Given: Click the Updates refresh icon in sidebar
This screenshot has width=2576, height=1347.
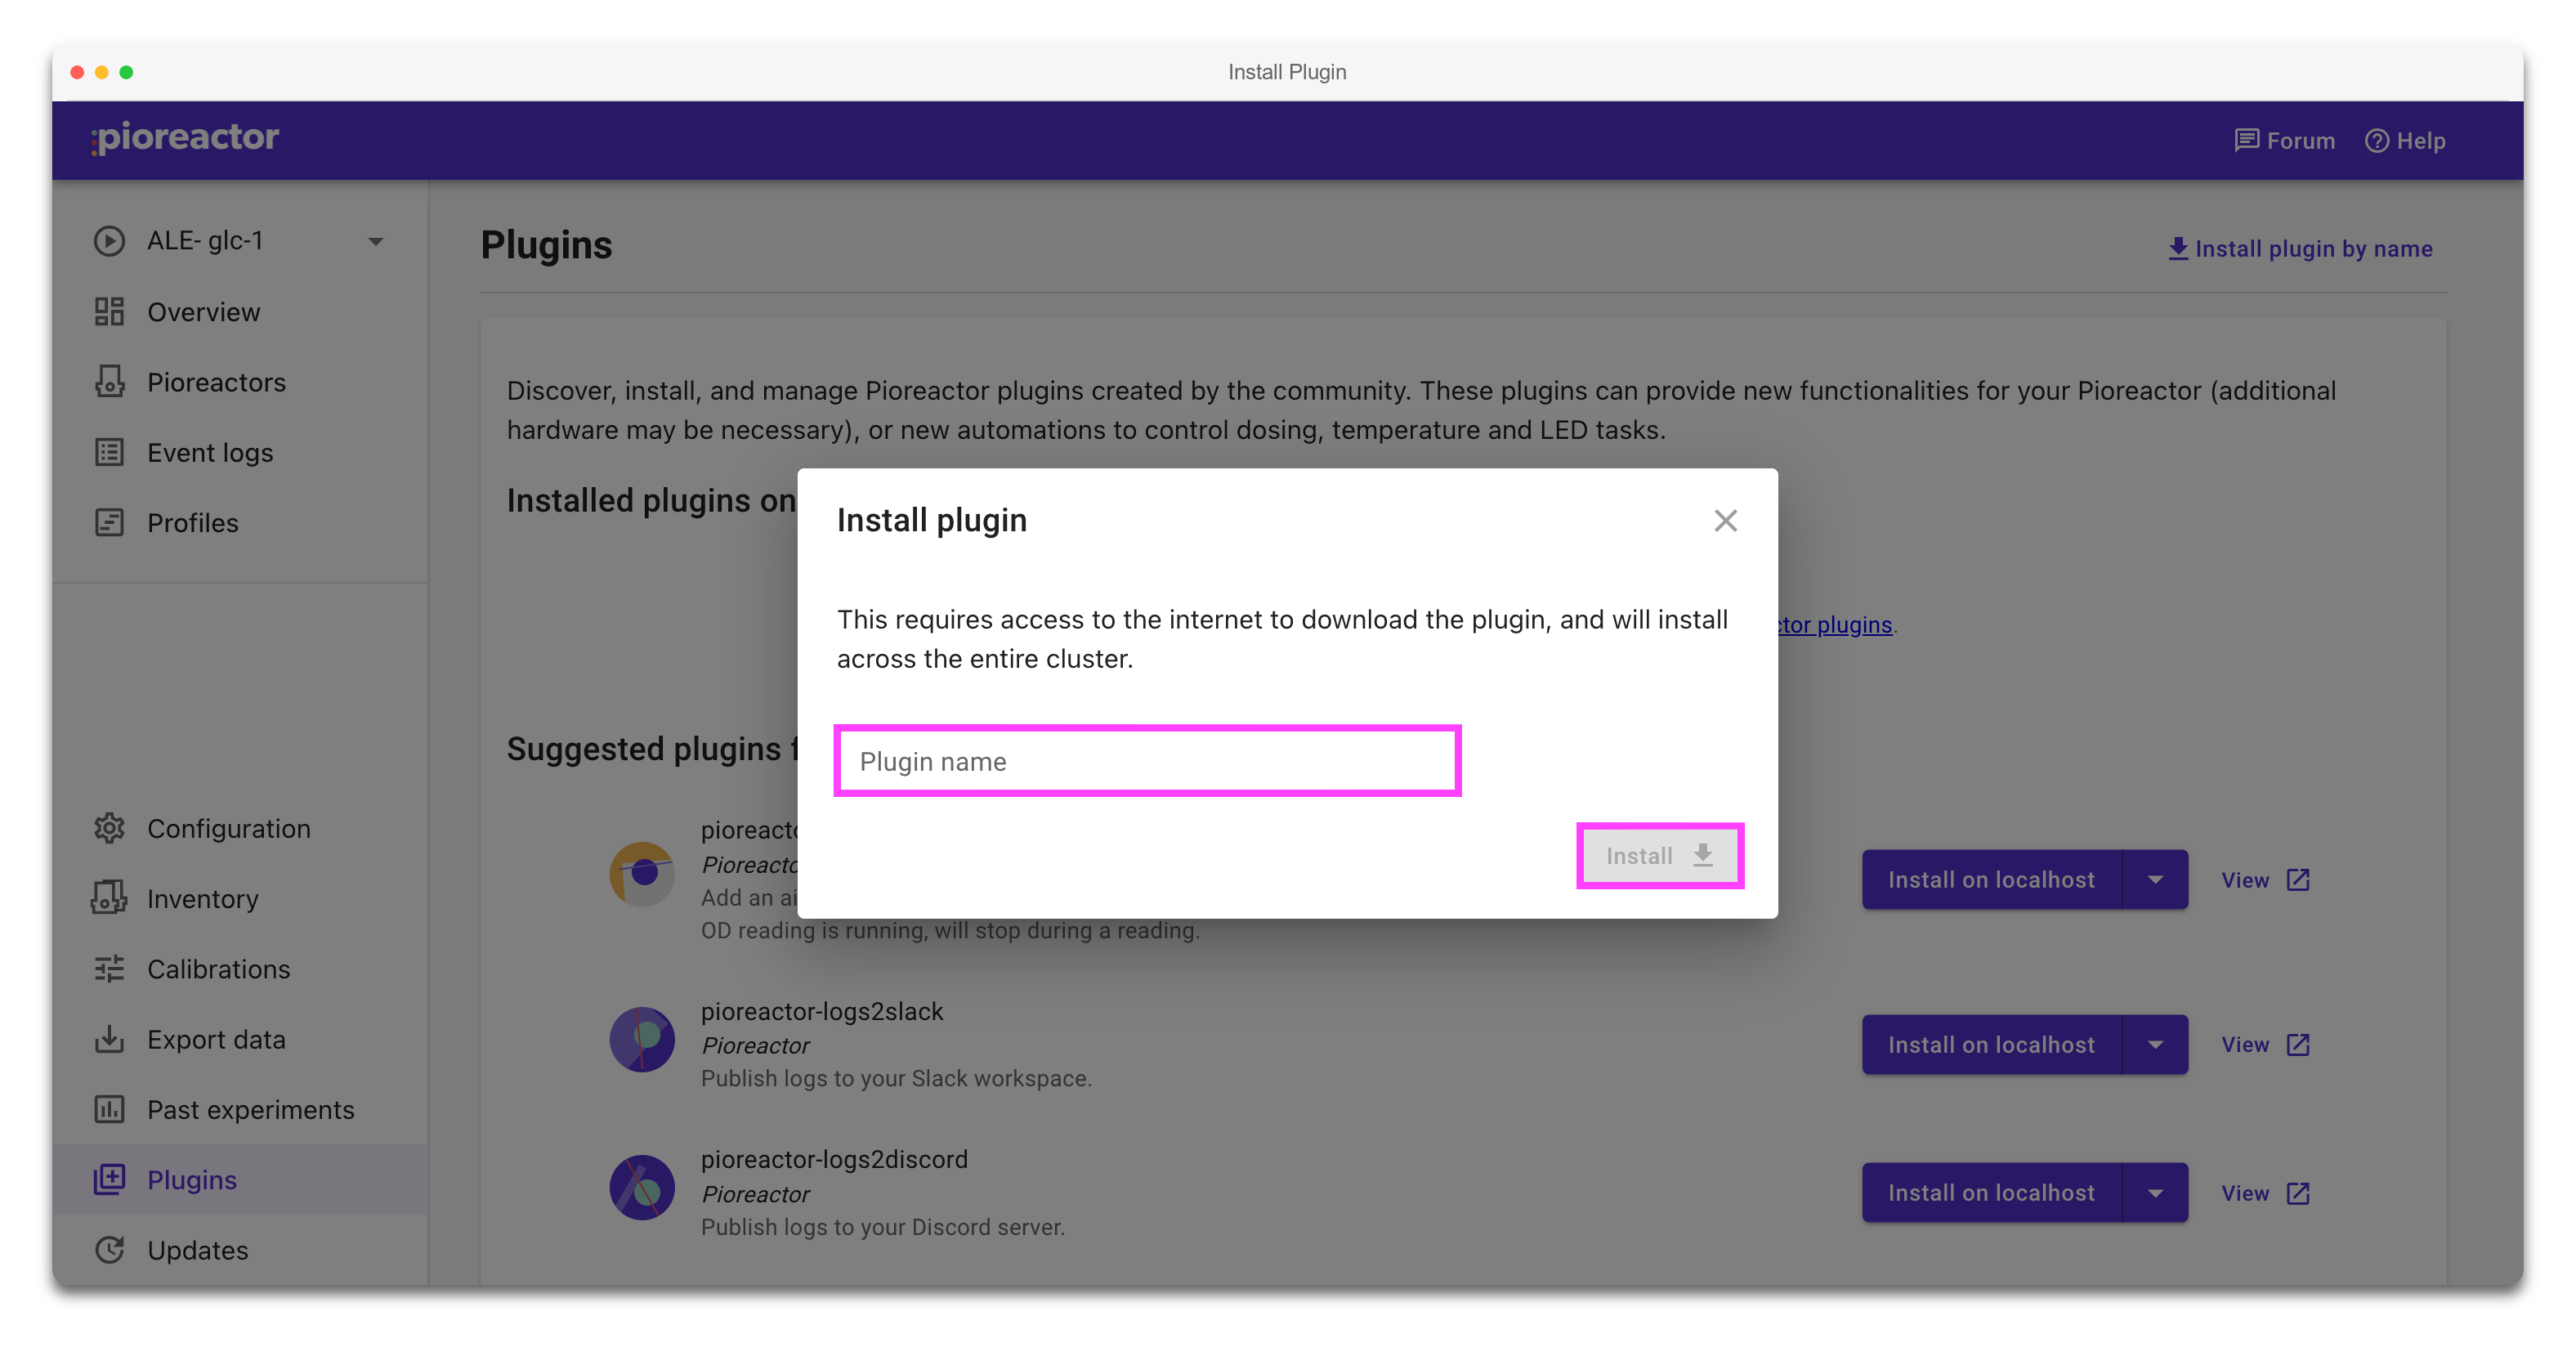Looking at the screenshot, I should (109, 1250).
